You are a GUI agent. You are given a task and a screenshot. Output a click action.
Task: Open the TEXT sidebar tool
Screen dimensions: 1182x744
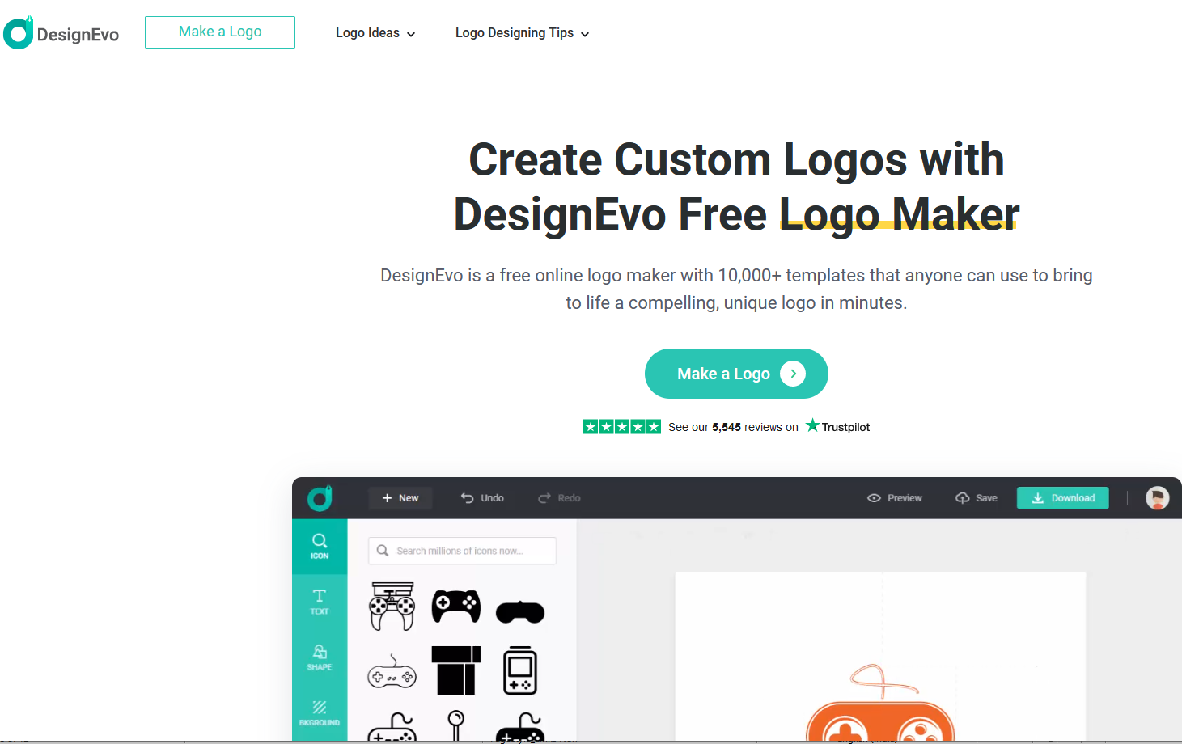pos(320,602)
